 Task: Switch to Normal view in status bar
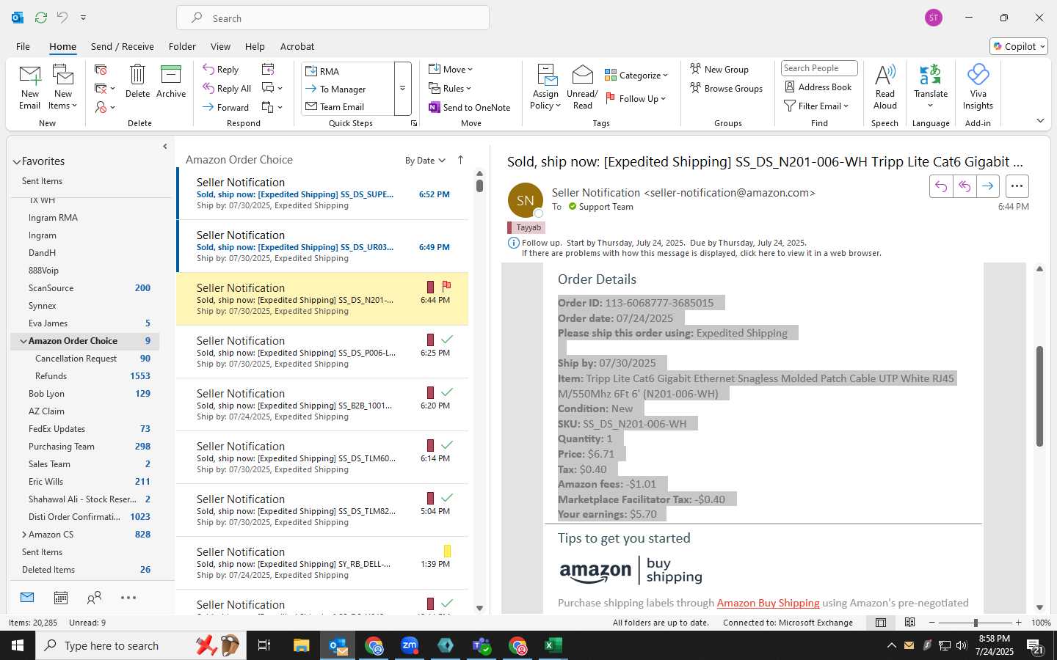[x=881, y=623]
